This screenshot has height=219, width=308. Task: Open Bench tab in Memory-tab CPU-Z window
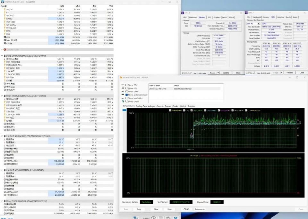[x=225, y=17]
